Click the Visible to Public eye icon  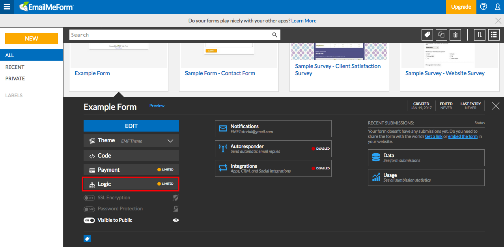coord(176,220)
